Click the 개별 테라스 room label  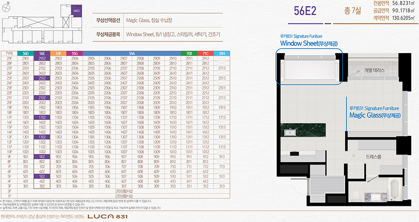[374, 70]
